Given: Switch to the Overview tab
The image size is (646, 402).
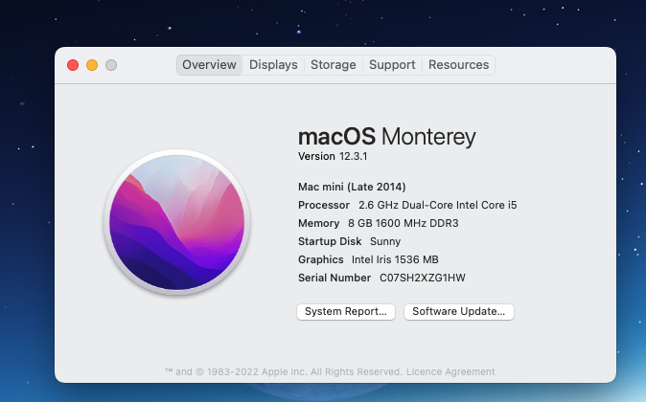Looking at the screenshot, I should click(x=209, y=65).
